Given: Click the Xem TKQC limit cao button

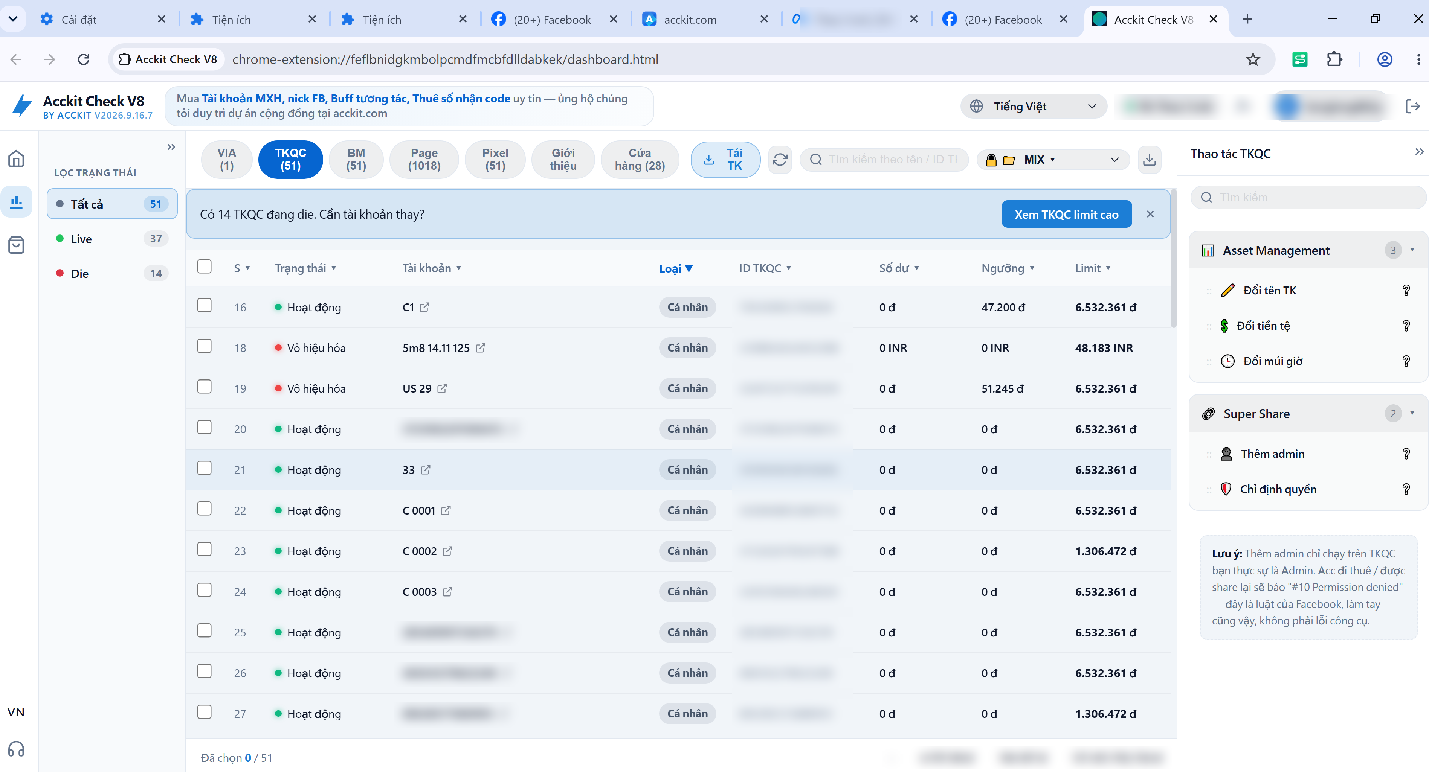Looking at the screenshot, I should coord(1066,215).
